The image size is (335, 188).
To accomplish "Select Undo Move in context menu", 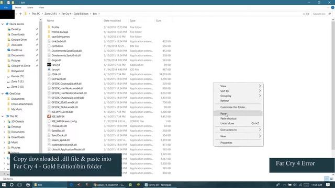I will pos(238,123).
